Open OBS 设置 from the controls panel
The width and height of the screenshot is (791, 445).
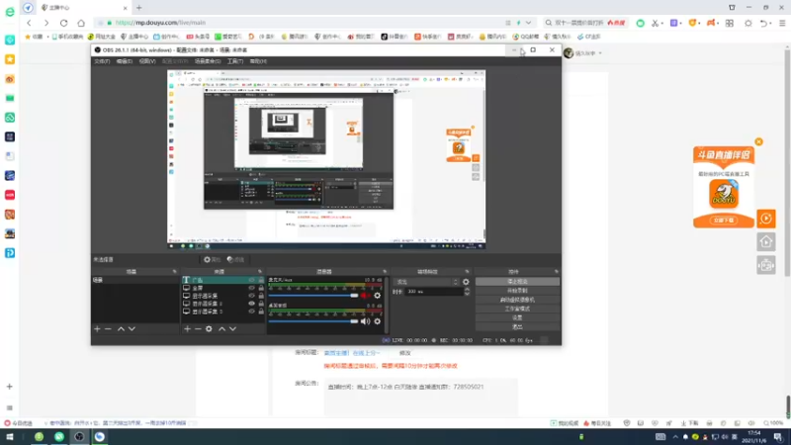coord(517,317)
